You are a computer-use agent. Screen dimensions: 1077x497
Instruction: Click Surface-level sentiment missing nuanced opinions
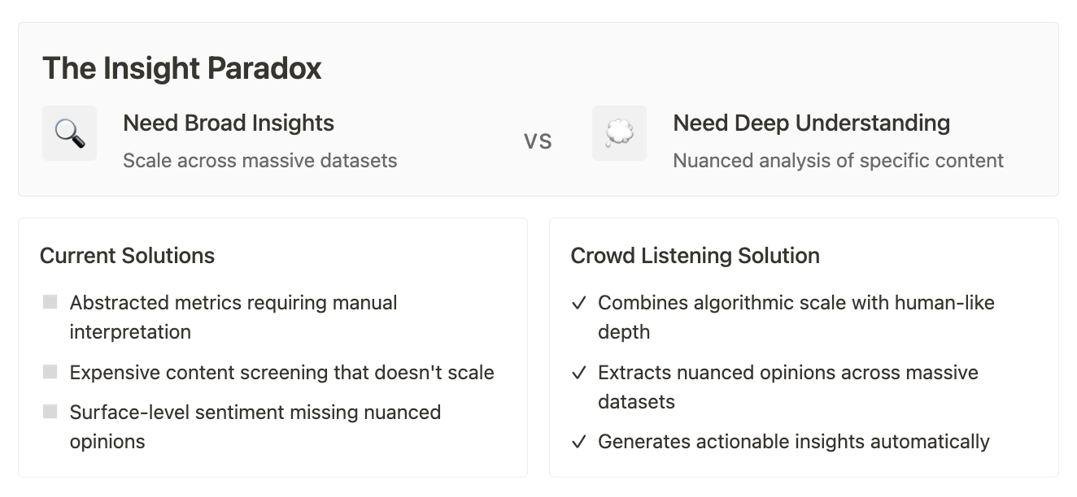(255, 426)
